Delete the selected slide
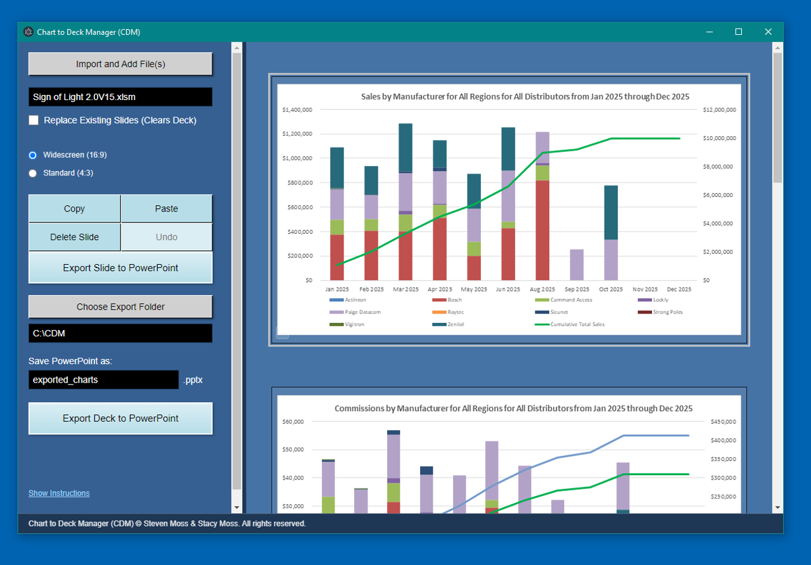The image size is (811, 565). pyautogui.click(x=74, y=236)
